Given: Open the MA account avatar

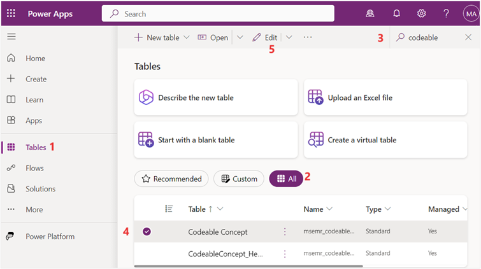Looking at the screenshot, I should tap(471, 14).
